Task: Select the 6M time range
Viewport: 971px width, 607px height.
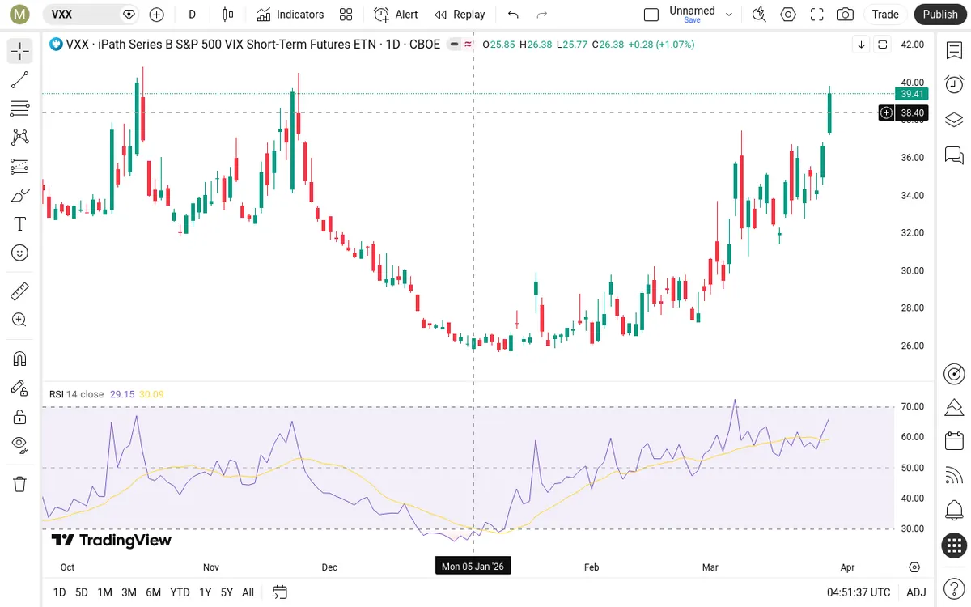Action: pos(153,592)
